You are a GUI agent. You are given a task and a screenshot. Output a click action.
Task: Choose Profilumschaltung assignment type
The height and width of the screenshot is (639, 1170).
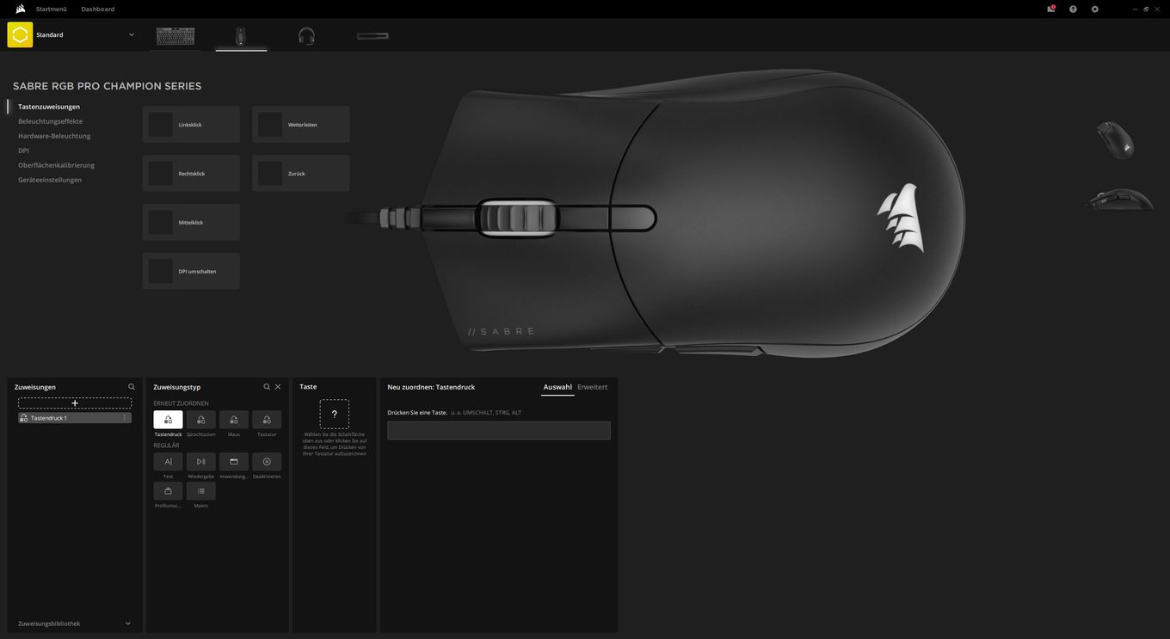pyautogui.click(x=168, y=491)
